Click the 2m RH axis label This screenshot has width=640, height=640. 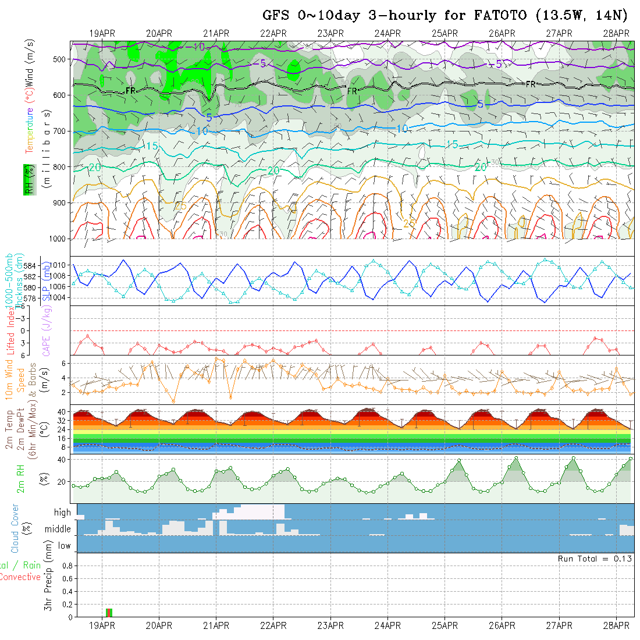20,479
